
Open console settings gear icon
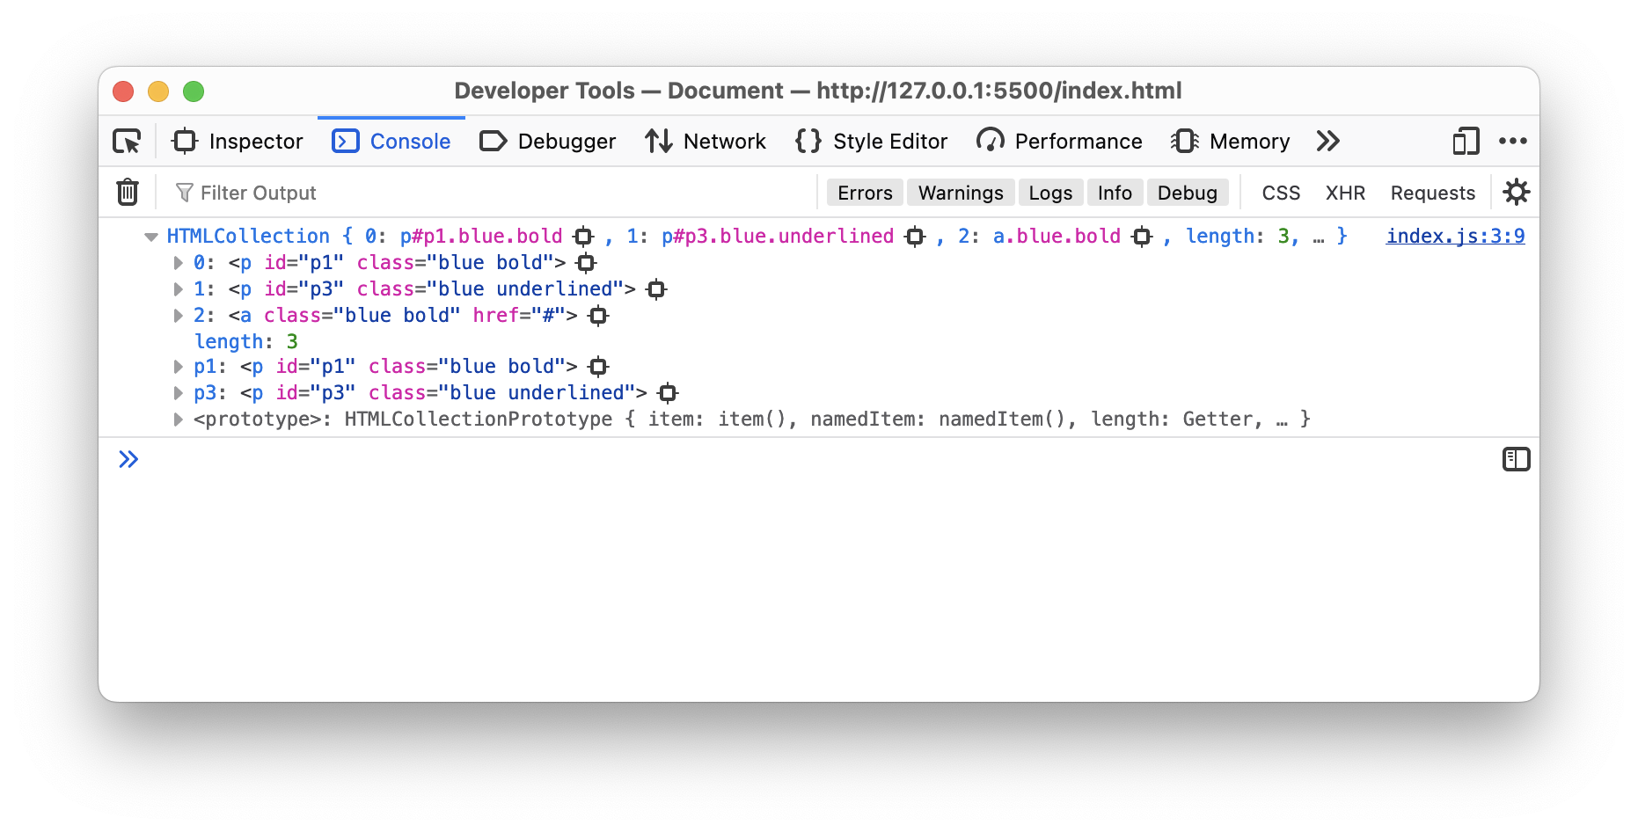point(1516,192)
